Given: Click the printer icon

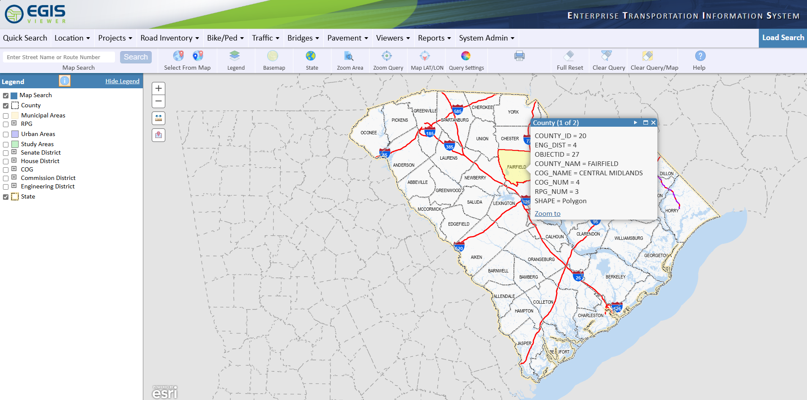Looking at the screenshot, I should click(520, 56).
